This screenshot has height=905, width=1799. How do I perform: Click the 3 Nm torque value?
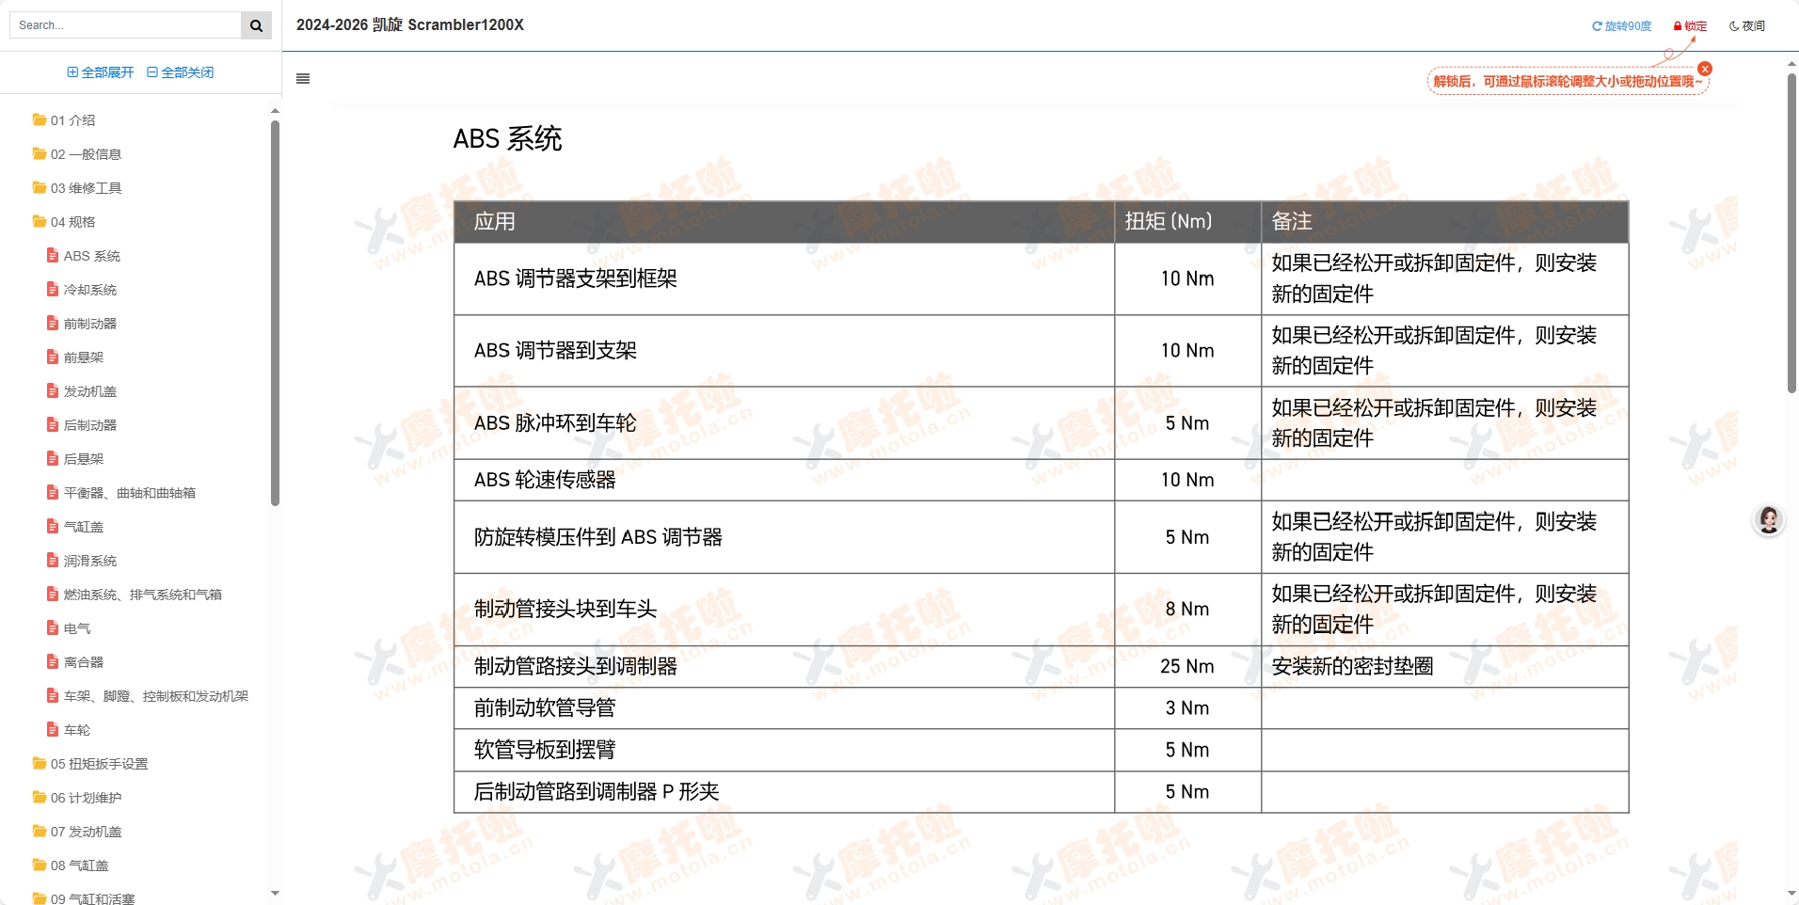click(x=1187, y=708)
